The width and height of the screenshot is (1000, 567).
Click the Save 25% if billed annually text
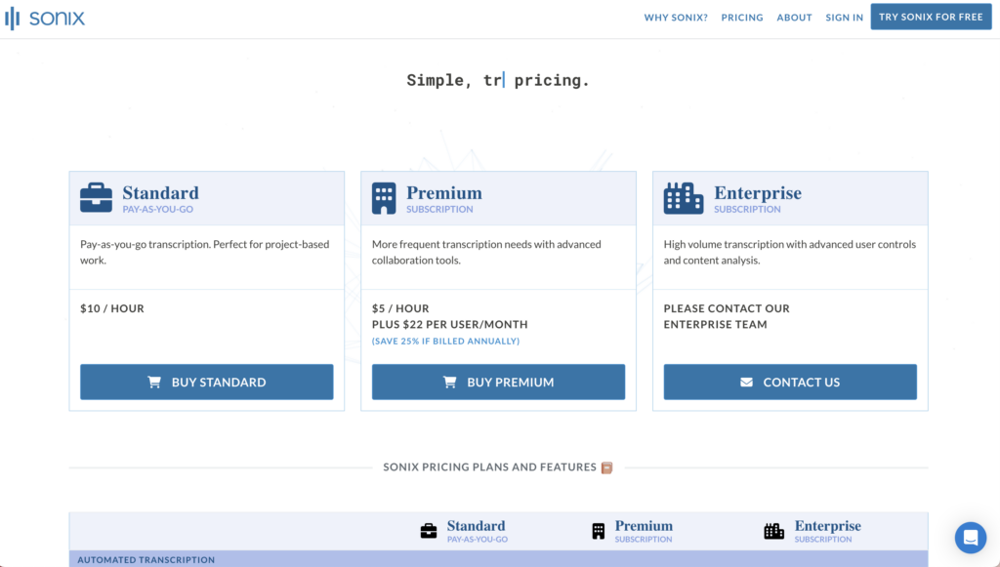445,342
